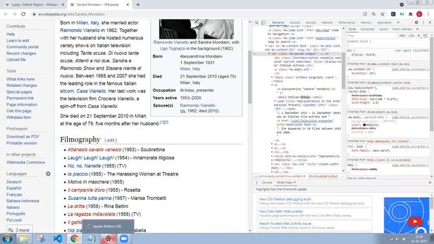Show more styles pane tabs
The image size is (434, 244).
[x=418, y=29]
